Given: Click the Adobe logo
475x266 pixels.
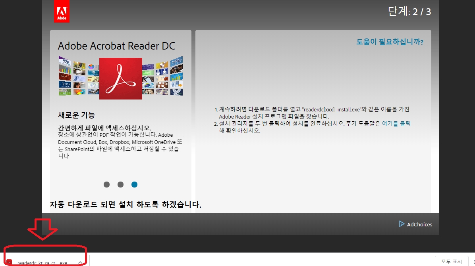Looking at the screenshot, I should 62,11.
